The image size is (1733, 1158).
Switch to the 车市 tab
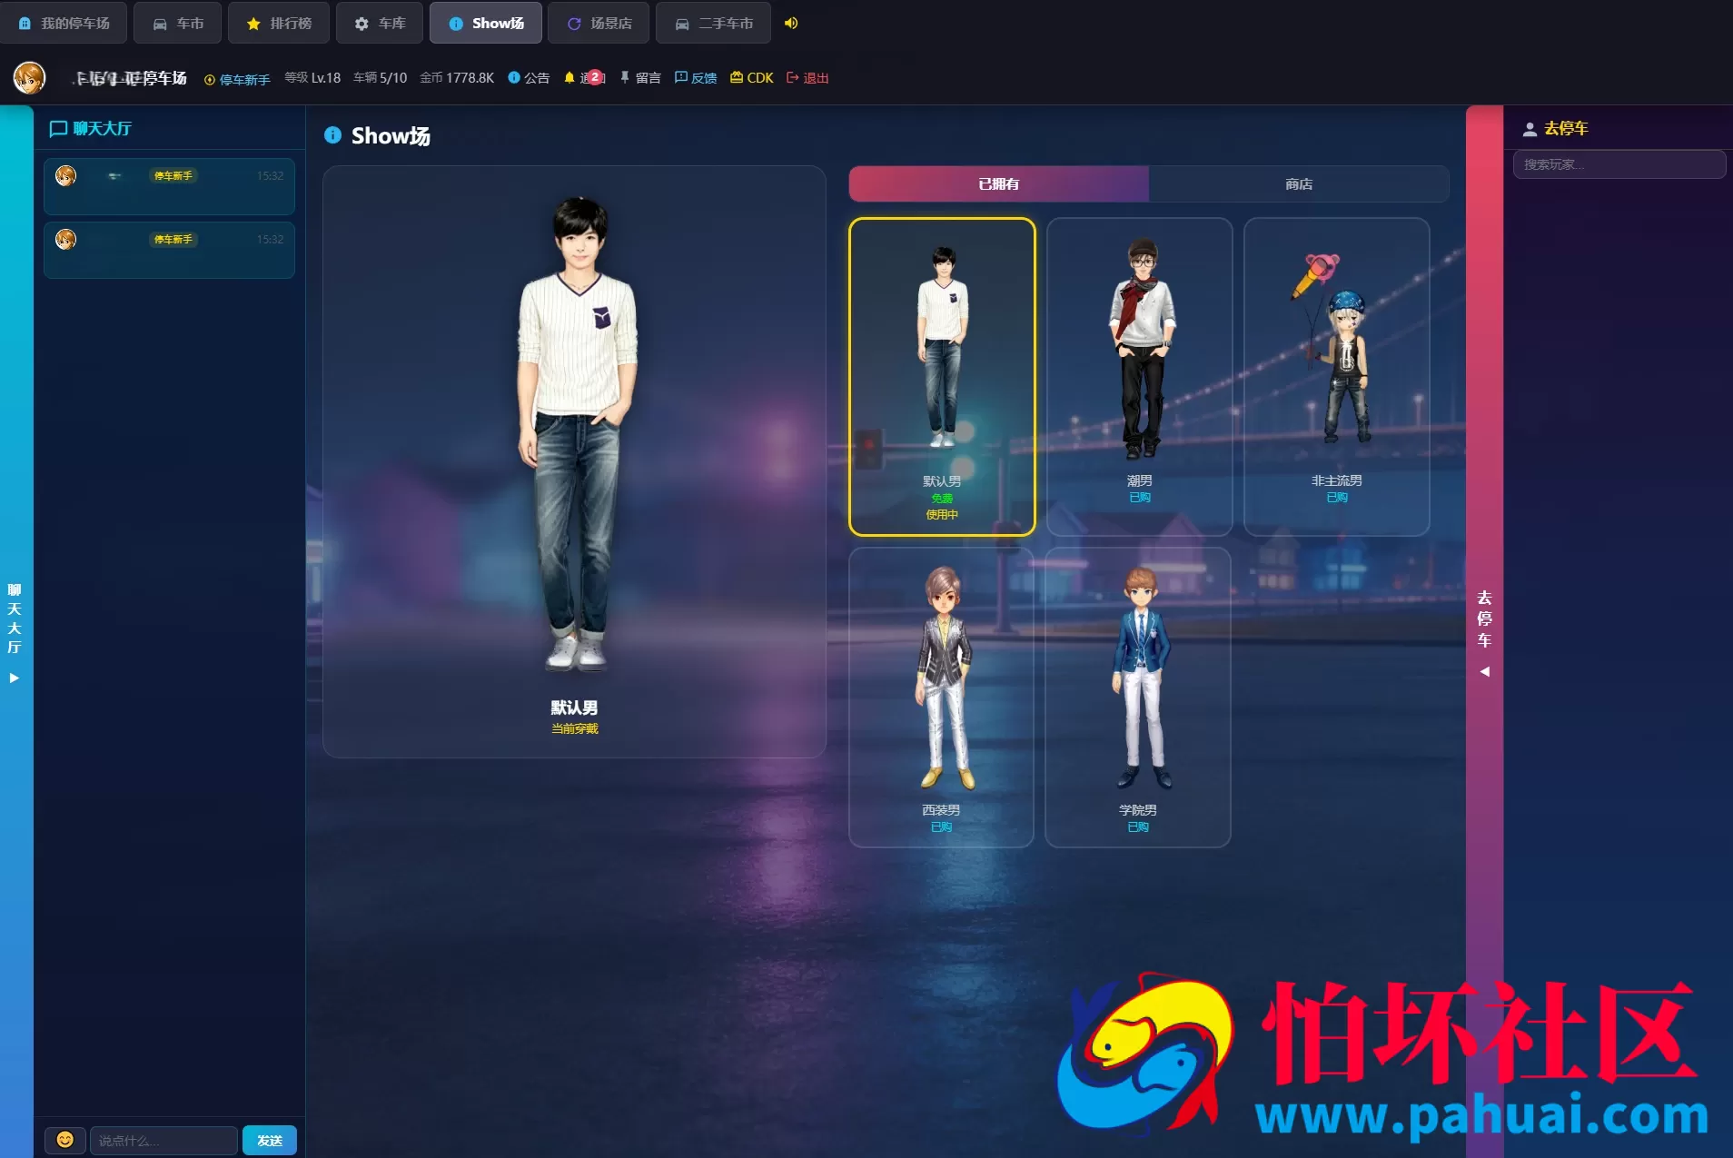click(178, 24)
